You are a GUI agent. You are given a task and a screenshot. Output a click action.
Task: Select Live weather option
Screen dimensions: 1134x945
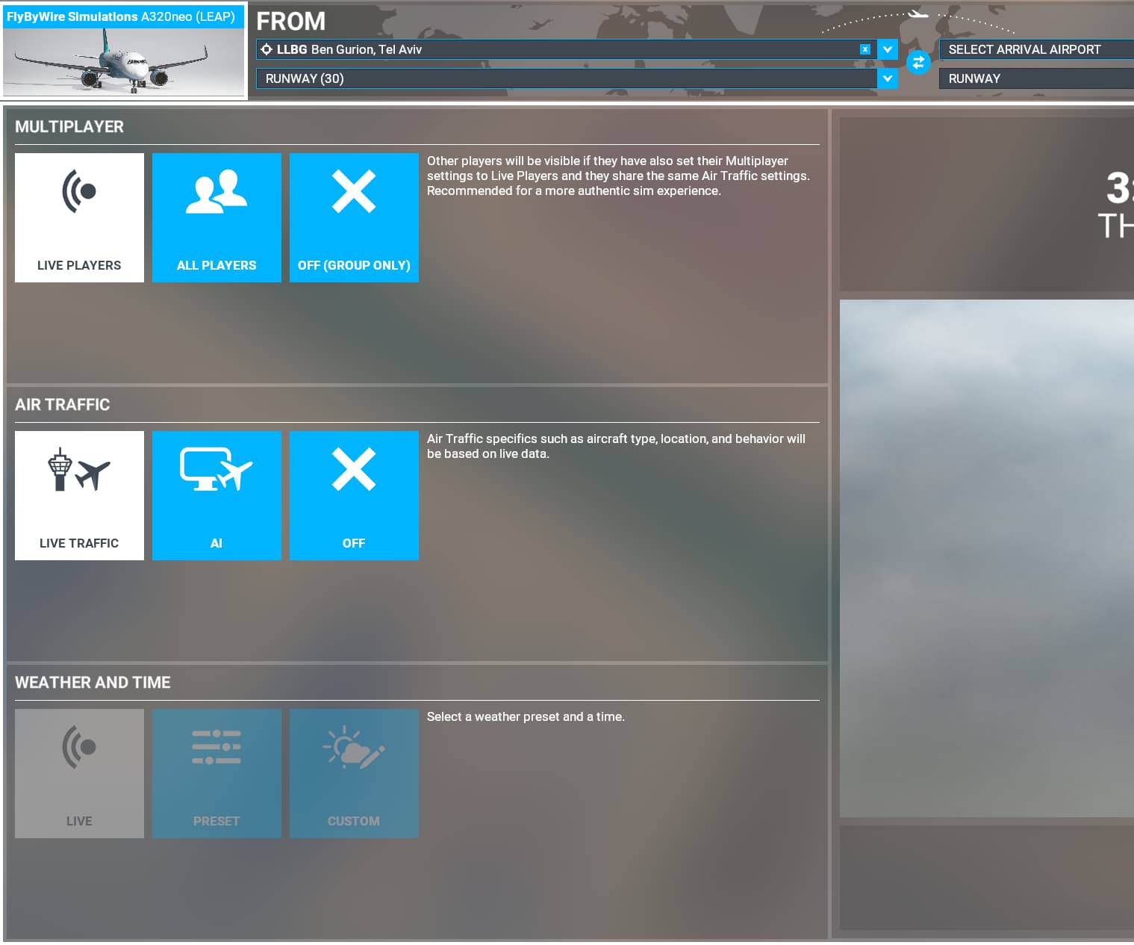pos(79,773)
